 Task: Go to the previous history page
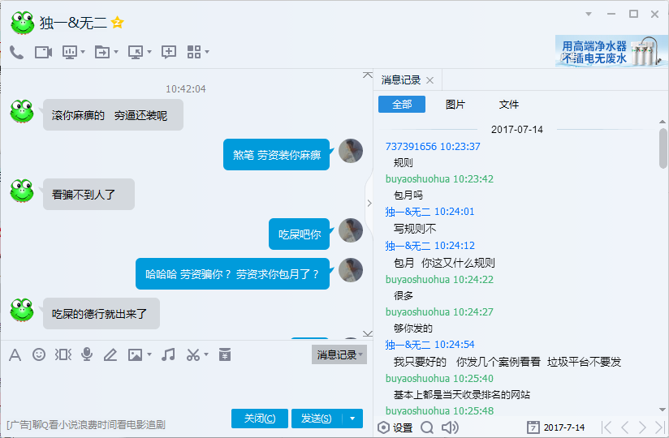[625, 427]
